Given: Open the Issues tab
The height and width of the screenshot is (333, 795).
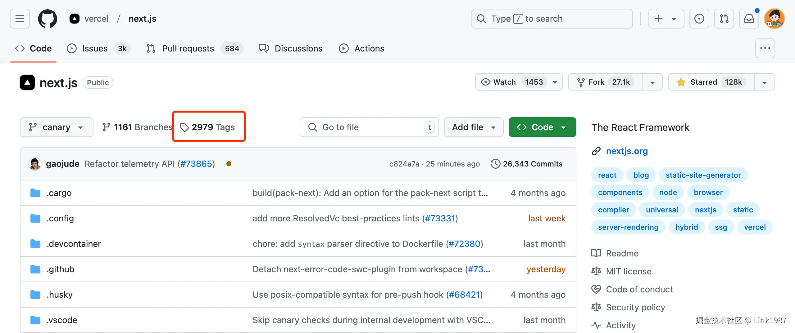Looking at the screenshot, I should click(x=99, y=48).
